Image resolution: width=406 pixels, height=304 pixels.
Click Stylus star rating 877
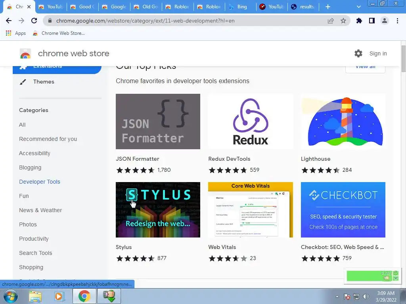142,258
